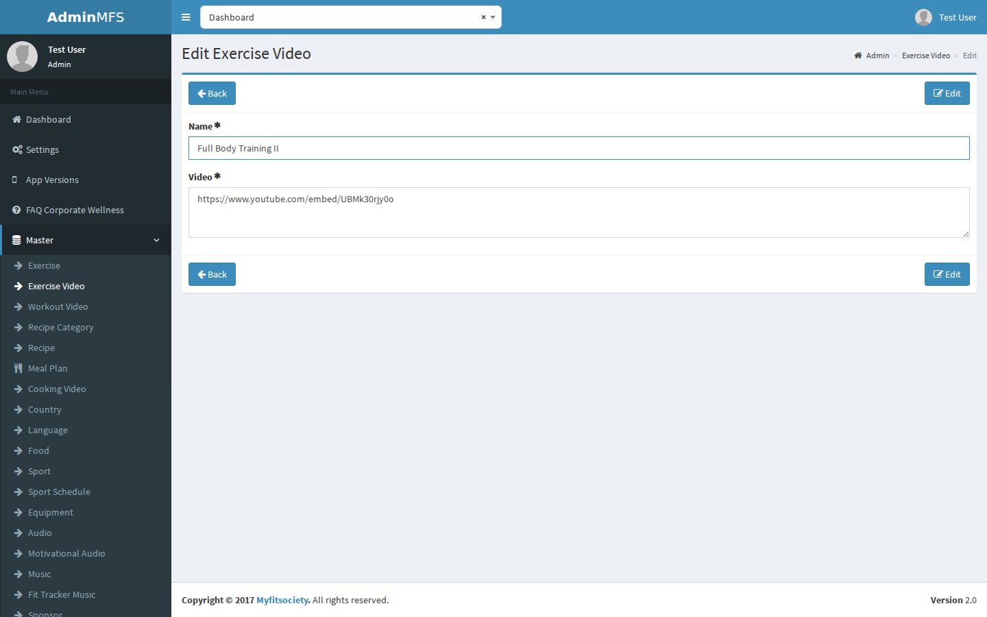Image resolution: width=987 pixels, height=617 pixels.
Task: Open the Myfitsociety footer link
Action: pyautogui.click(x=282, y=600)
